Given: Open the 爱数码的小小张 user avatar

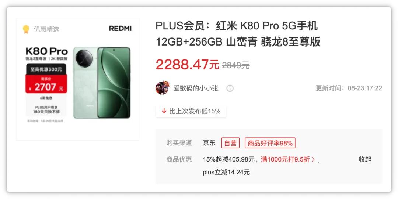Looking at the screenshot, I should click(x=162, y=88).
